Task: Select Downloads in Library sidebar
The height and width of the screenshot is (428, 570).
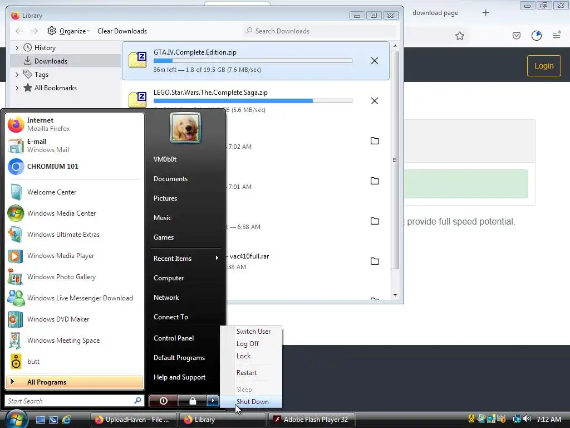Action: pos(66,61)
